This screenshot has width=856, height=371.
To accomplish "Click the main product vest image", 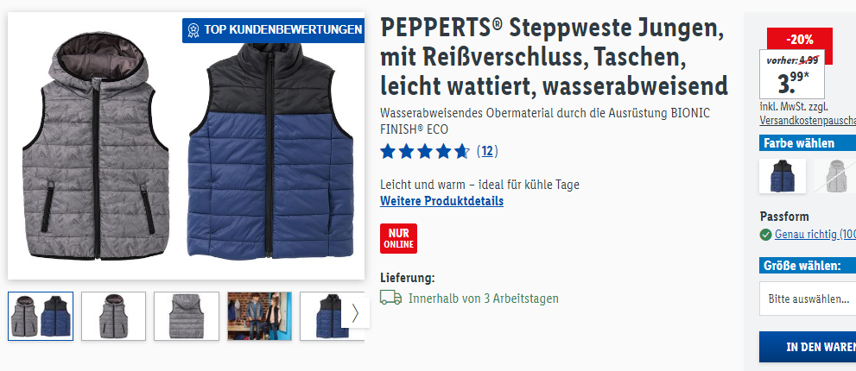I will [x=187, y=146].
